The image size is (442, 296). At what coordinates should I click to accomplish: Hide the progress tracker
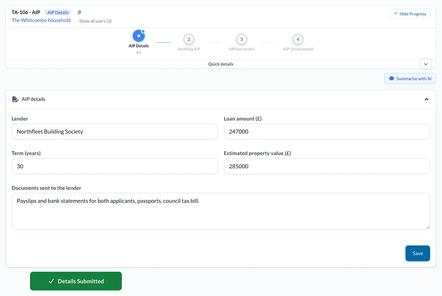[409, 14]
